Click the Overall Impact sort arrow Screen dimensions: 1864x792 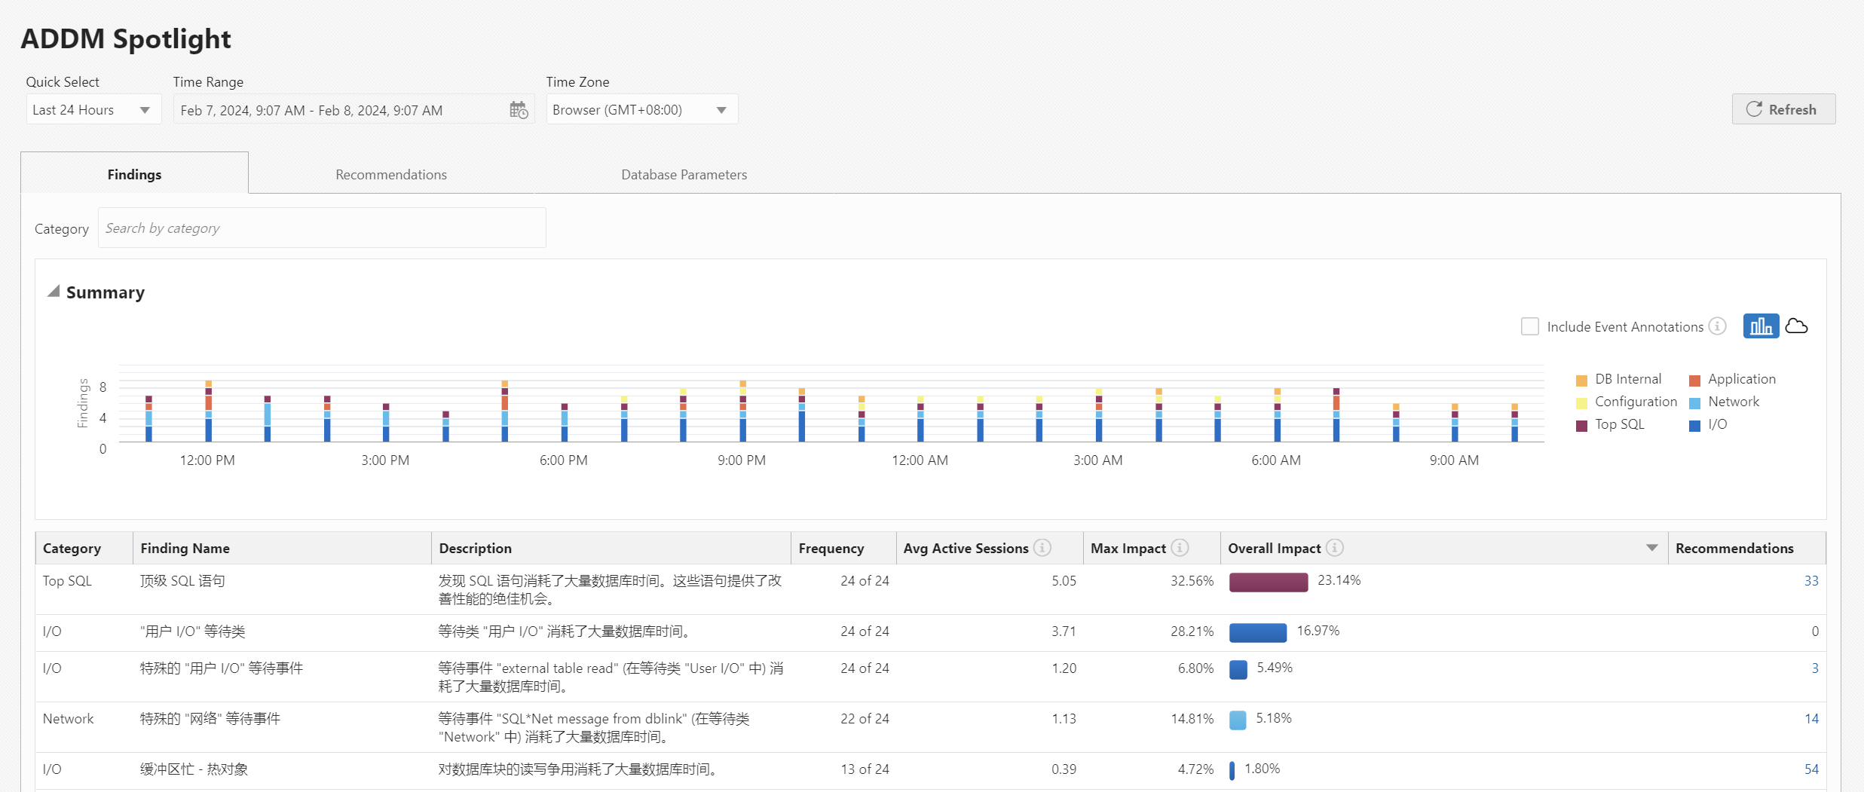pyautogui.click(x=1651, y=548)
